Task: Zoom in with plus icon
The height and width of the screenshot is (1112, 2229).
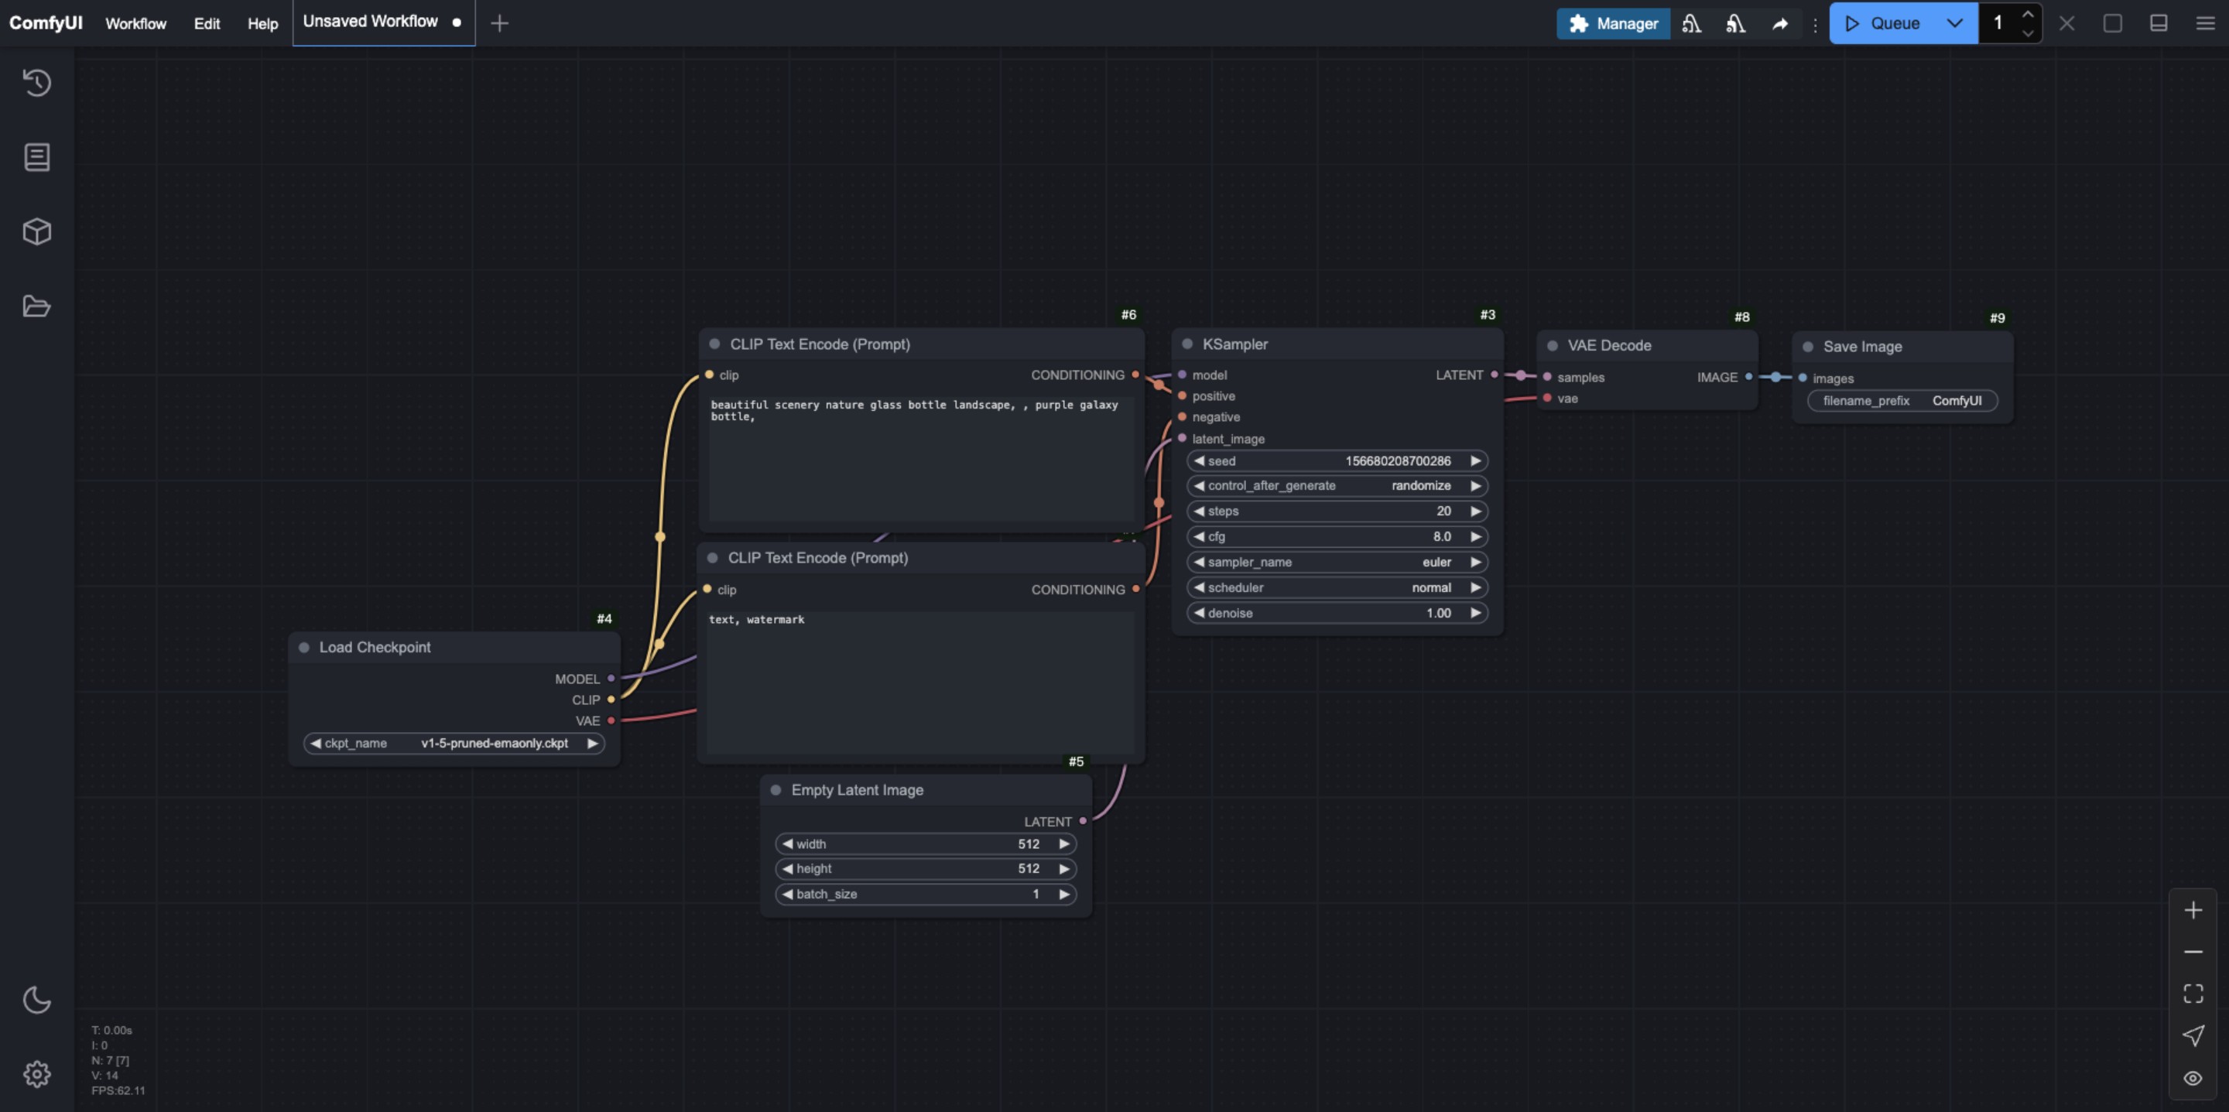Action: click(2193, 909)
